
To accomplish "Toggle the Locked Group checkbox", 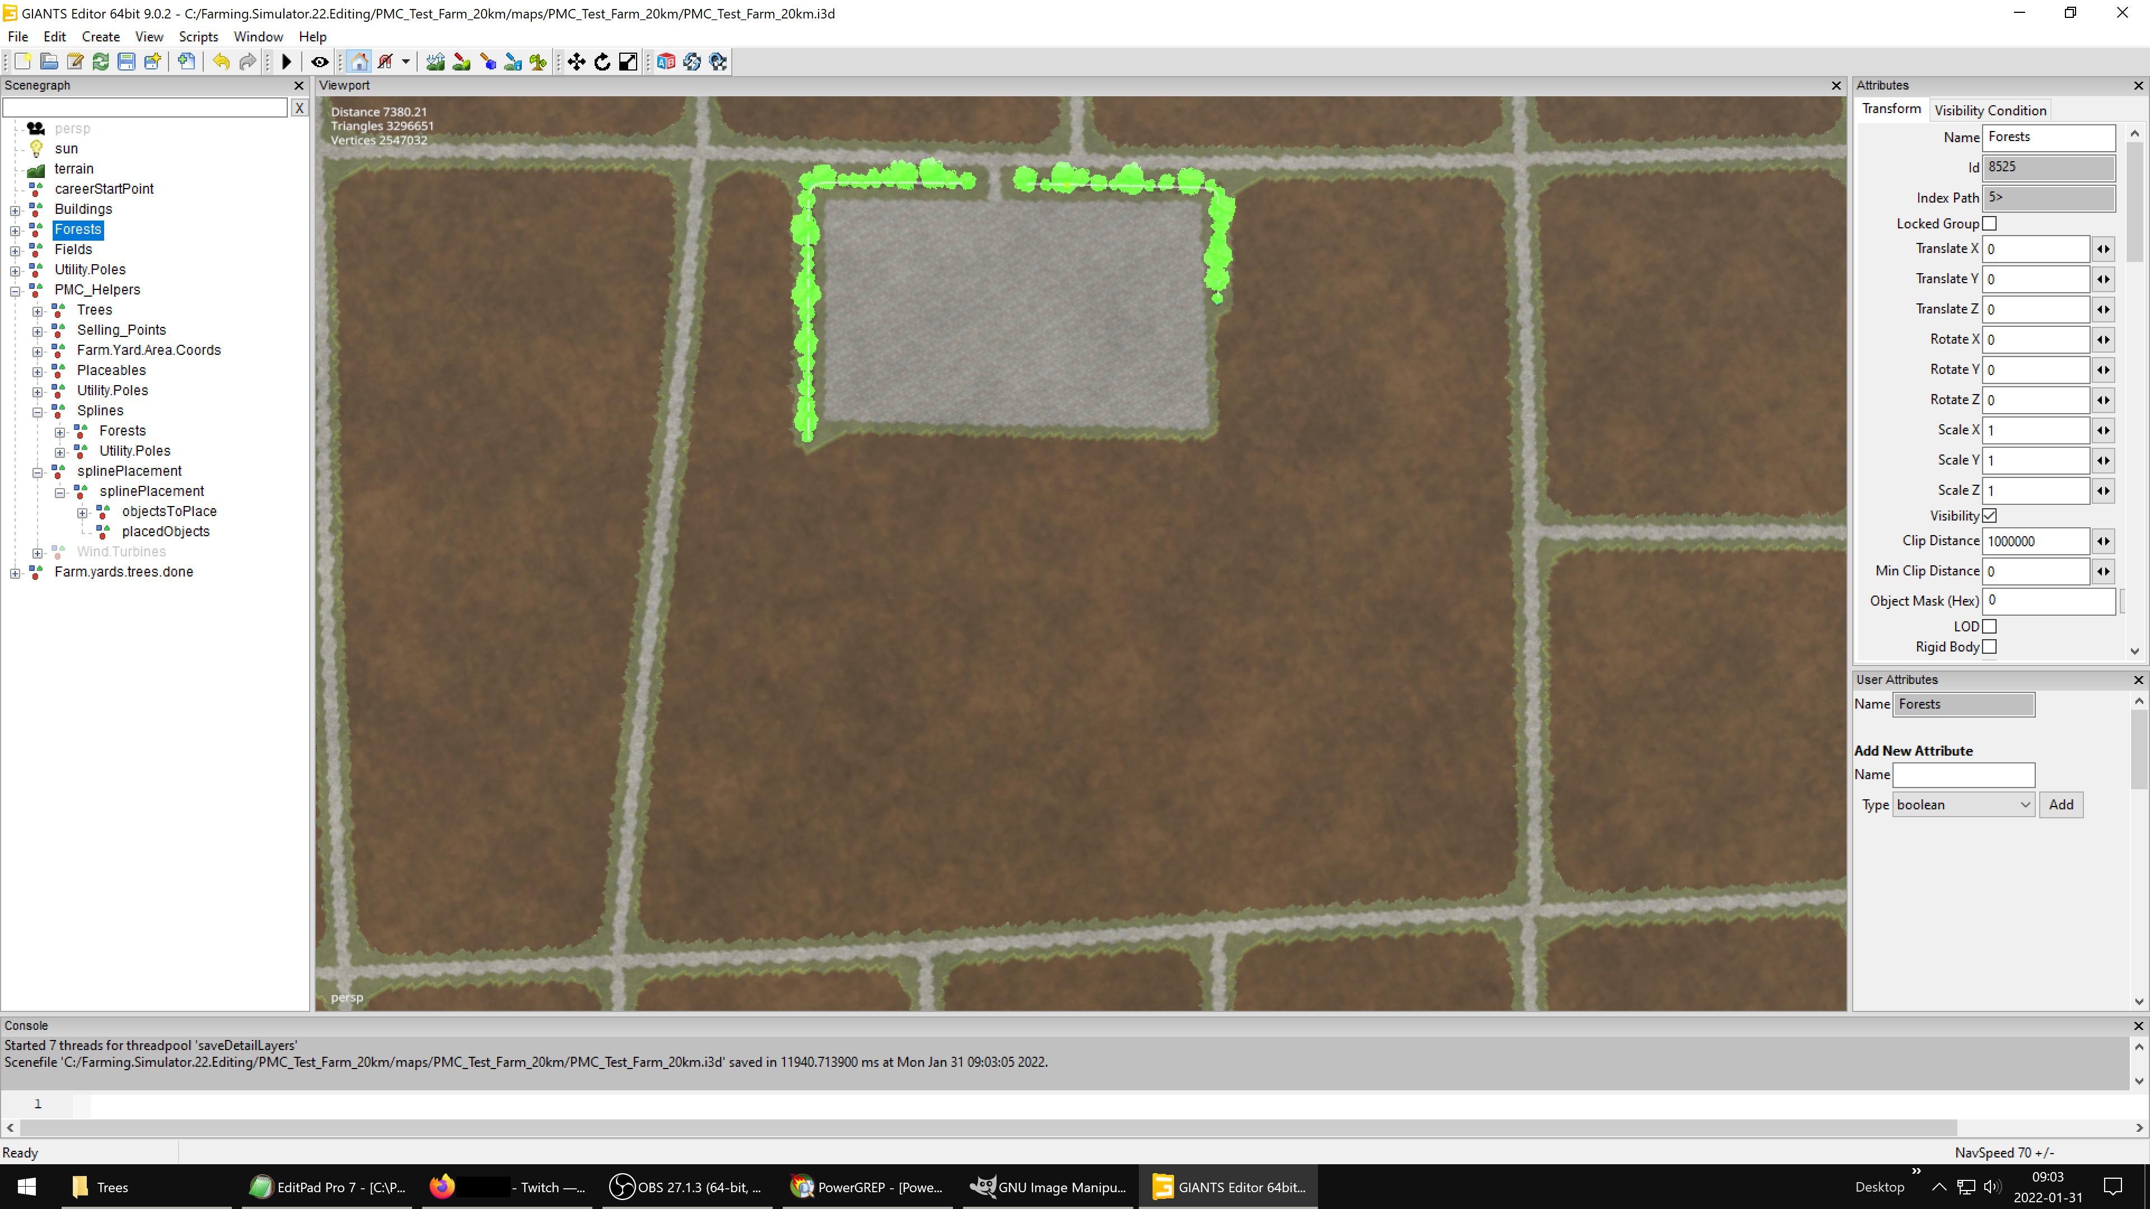I will click(1990, 224).
